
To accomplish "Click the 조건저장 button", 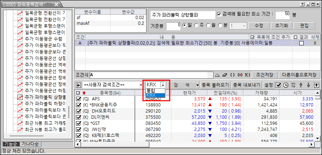I will (264, 75).
